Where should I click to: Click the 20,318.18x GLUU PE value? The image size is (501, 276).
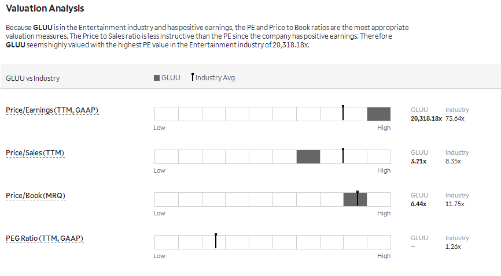coord(426,119)
